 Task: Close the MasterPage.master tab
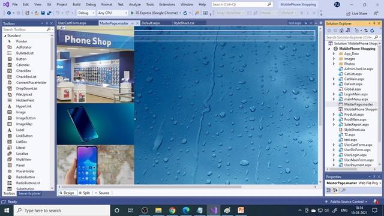tap(137, 23)
